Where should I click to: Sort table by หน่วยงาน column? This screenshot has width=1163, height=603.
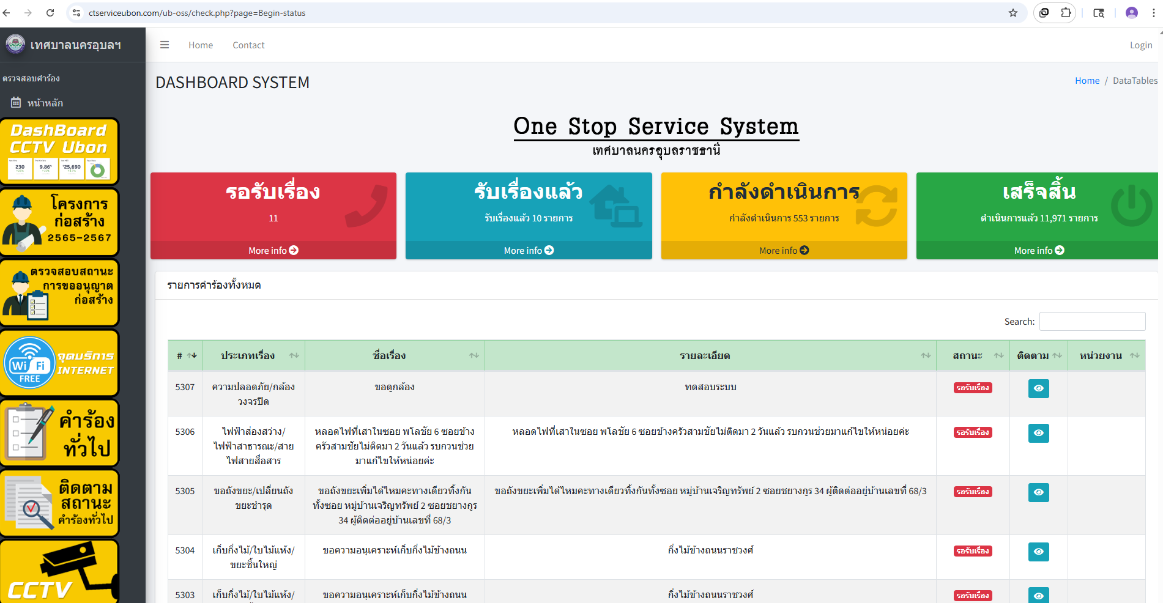click(x=1107, y=355)
